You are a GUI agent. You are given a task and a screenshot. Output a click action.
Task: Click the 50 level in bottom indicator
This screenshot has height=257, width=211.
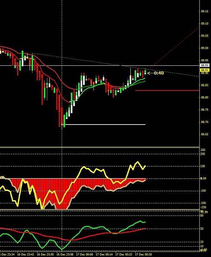pyautogui.click(x=202, y=229)
